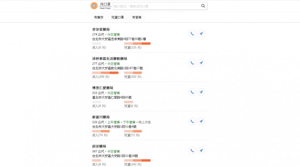Click the 上午營業 status text
This screenshot has width=300, height=167.
(x=114, y=122)
